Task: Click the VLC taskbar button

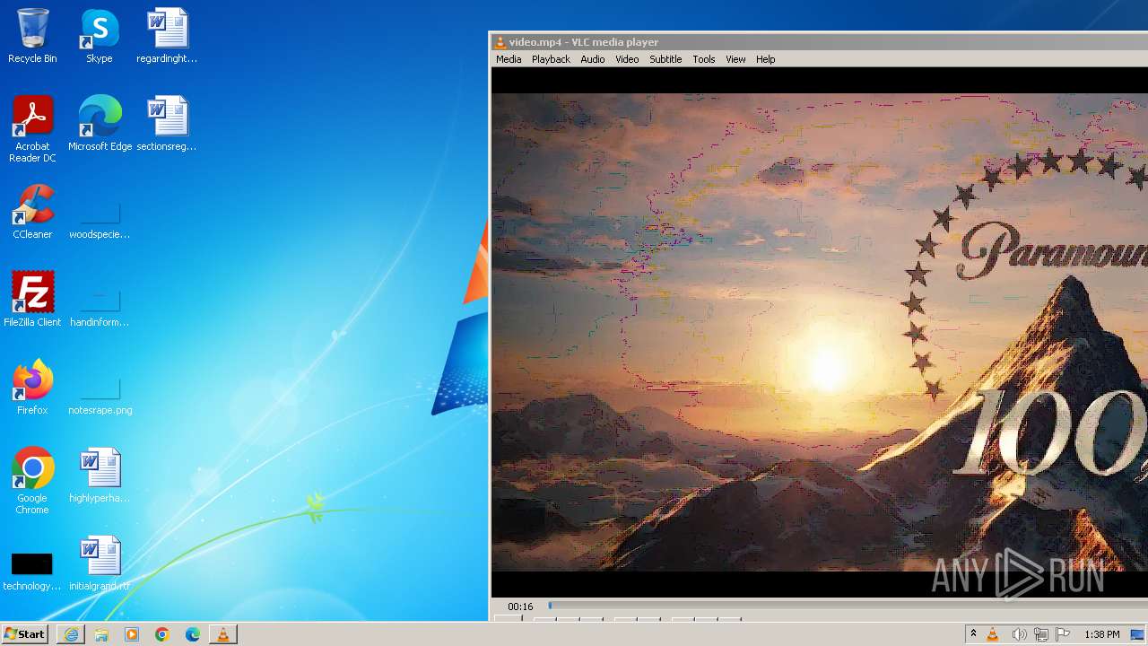Action: [223, 634]
